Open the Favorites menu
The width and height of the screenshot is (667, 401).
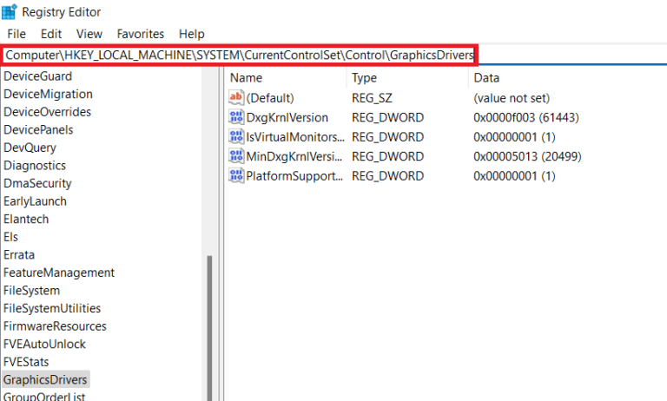pyautogui.click(x=141, y=34)
